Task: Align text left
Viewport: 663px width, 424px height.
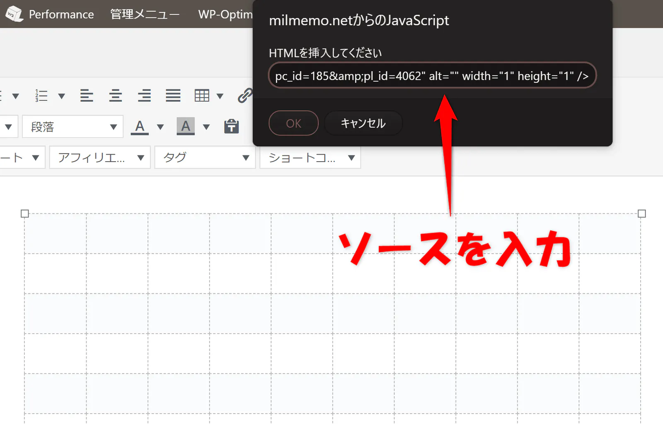Action: [87, 96]
